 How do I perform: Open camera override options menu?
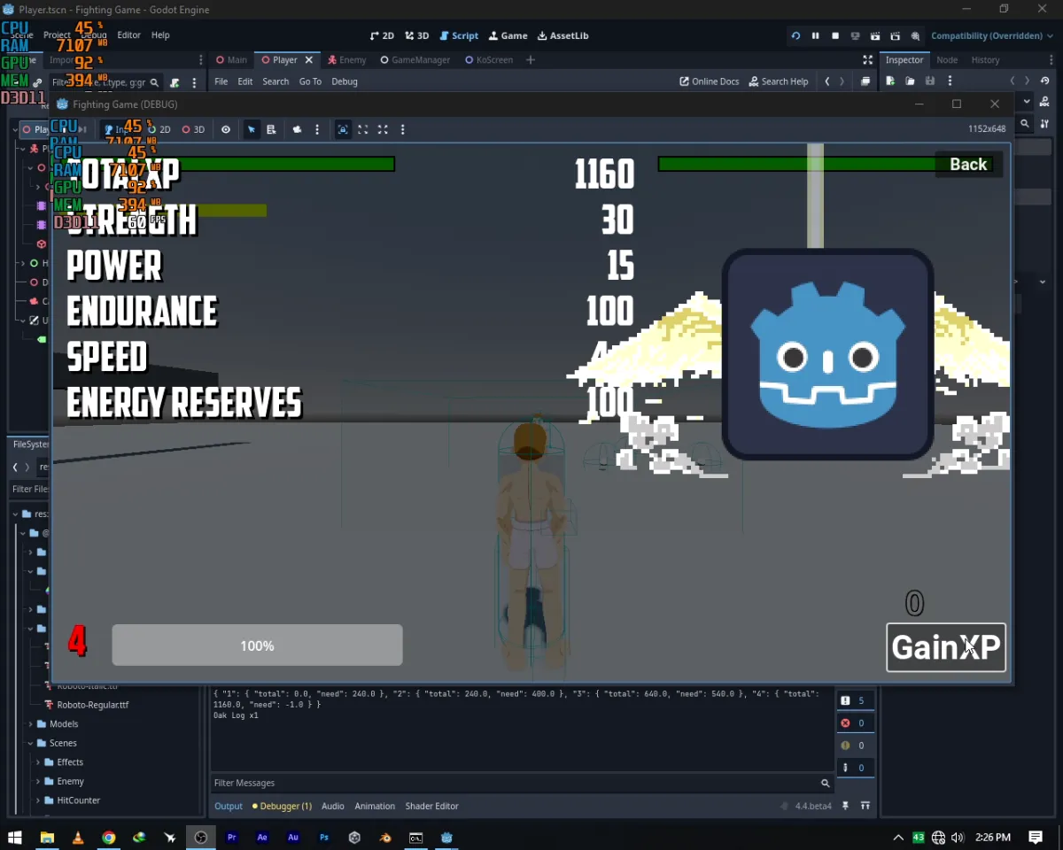(317, 129)
